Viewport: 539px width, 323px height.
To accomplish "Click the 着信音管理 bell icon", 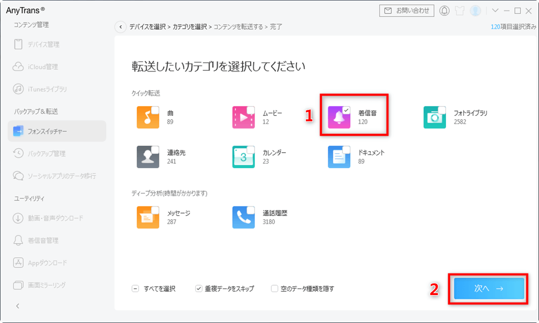I will (18, 240).
